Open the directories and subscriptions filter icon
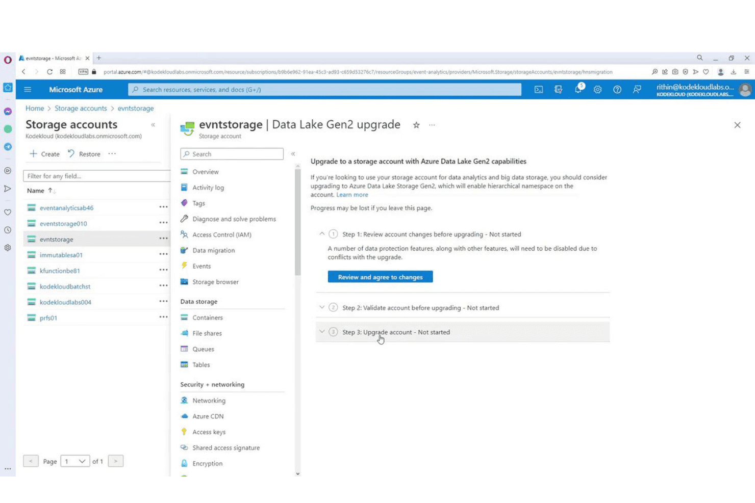This screenshot has height=503, width=755. (559, 90)
